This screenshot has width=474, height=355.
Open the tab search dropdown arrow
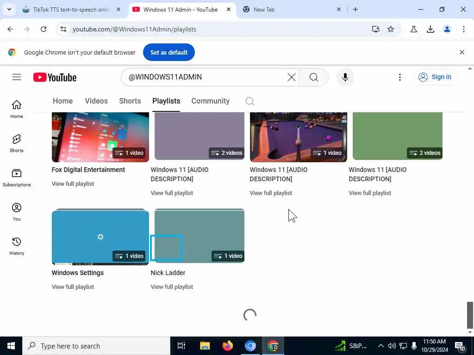9,9
